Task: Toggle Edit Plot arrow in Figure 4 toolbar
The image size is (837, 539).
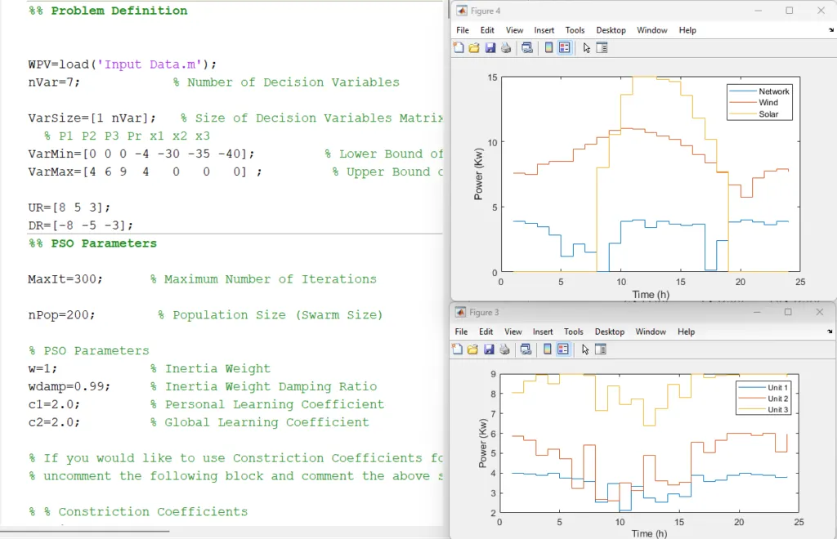Action: click(x=586, y=48)
